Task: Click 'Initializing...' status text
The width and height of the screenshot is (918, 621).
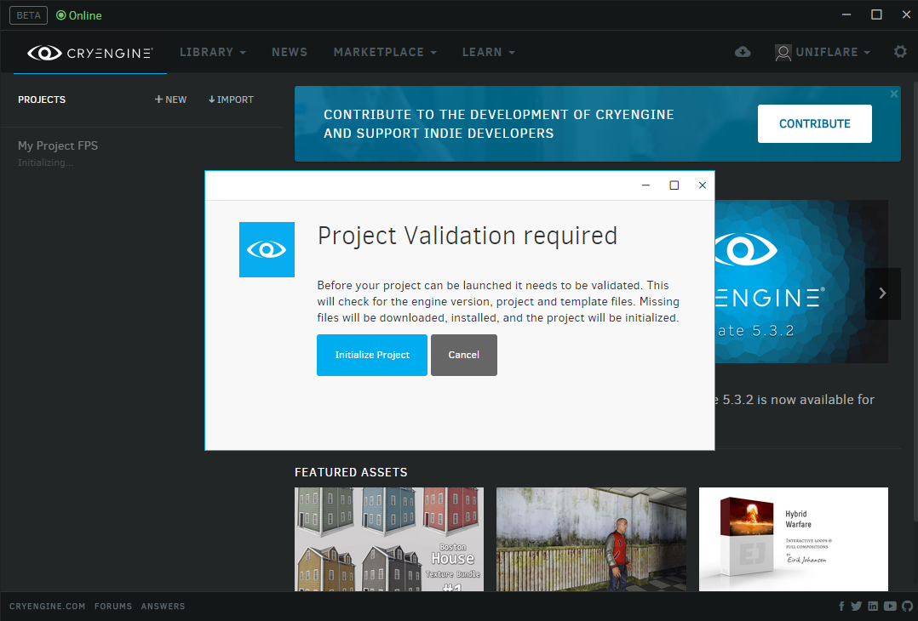Action: coord(46,162)
